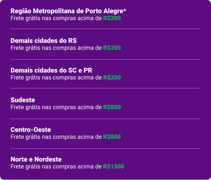Click the Frete grátis text under Demais cidades do RS
The image size is (211, 180).
pyautogui.click(x=25, y=48)
